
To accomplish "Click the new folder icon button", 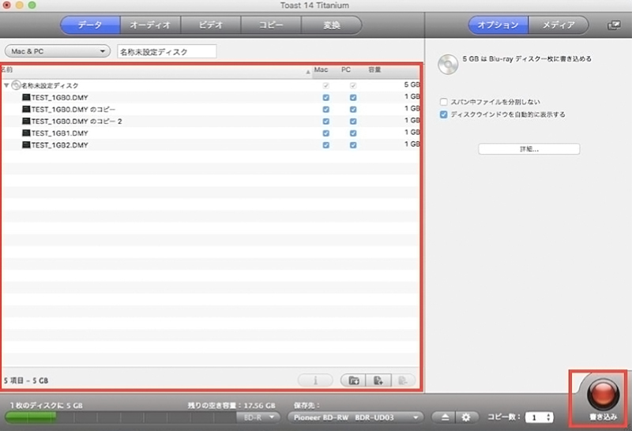I will pyautogui.click(x=353, y=380).
